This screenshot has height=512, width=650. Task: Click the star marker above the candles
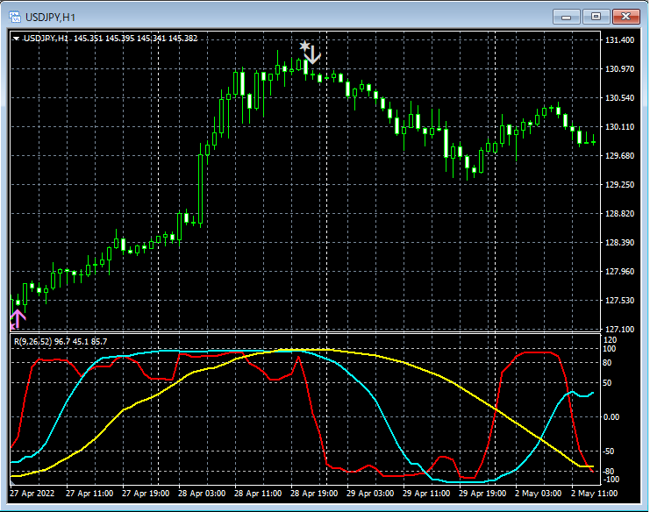click(304, 46)
